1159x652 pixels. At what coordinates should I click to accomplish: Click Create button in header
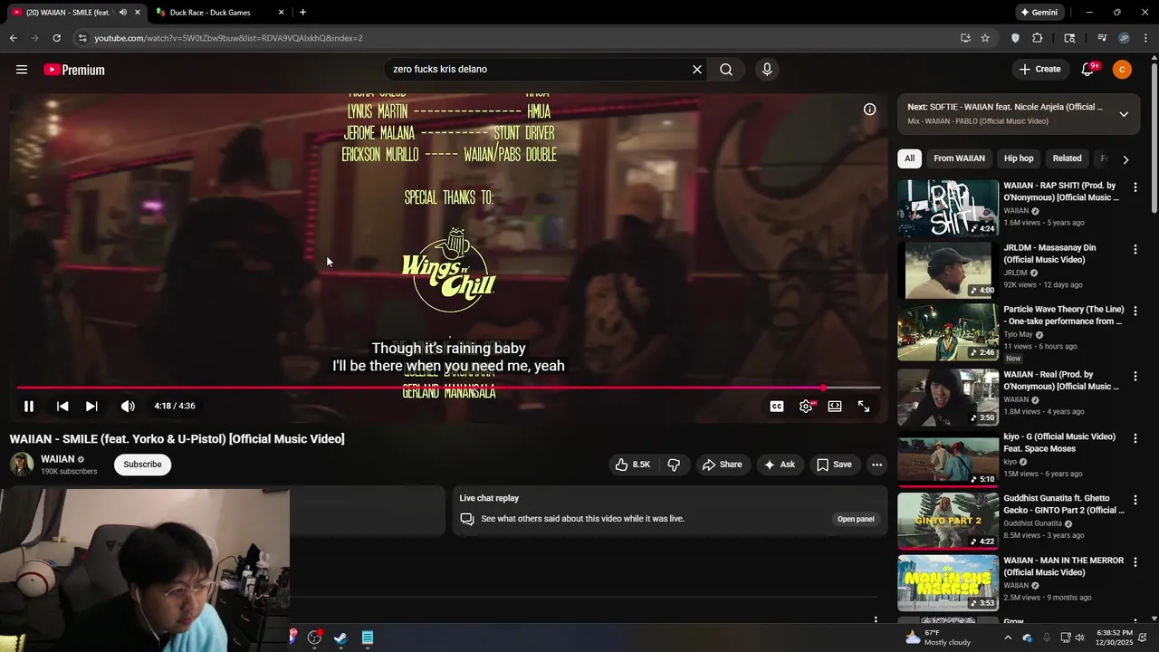coord(1039,70)
